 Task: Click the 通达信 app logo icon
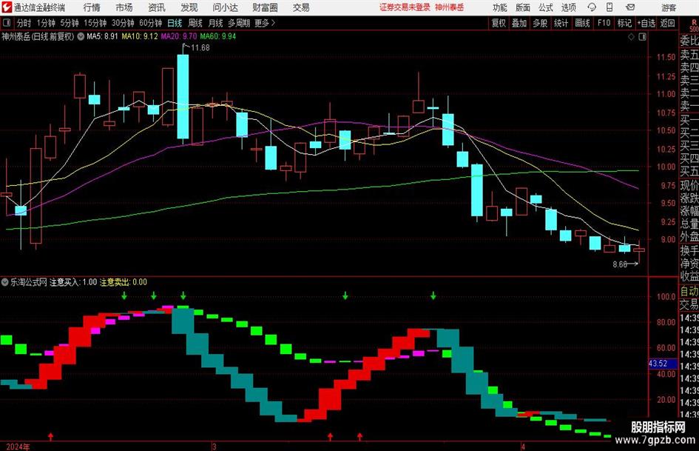[6, 7]
